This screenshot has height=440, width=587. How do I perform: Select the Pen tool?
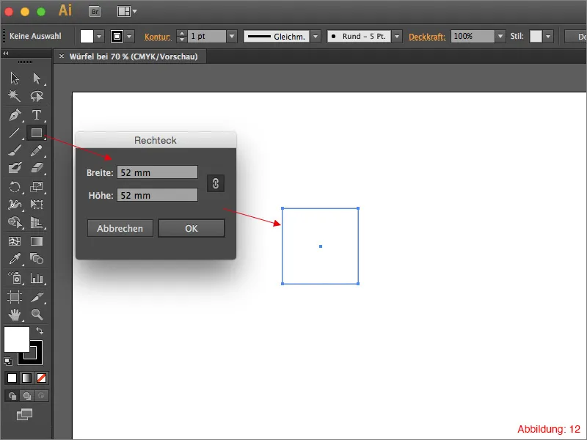click(15, 115)
